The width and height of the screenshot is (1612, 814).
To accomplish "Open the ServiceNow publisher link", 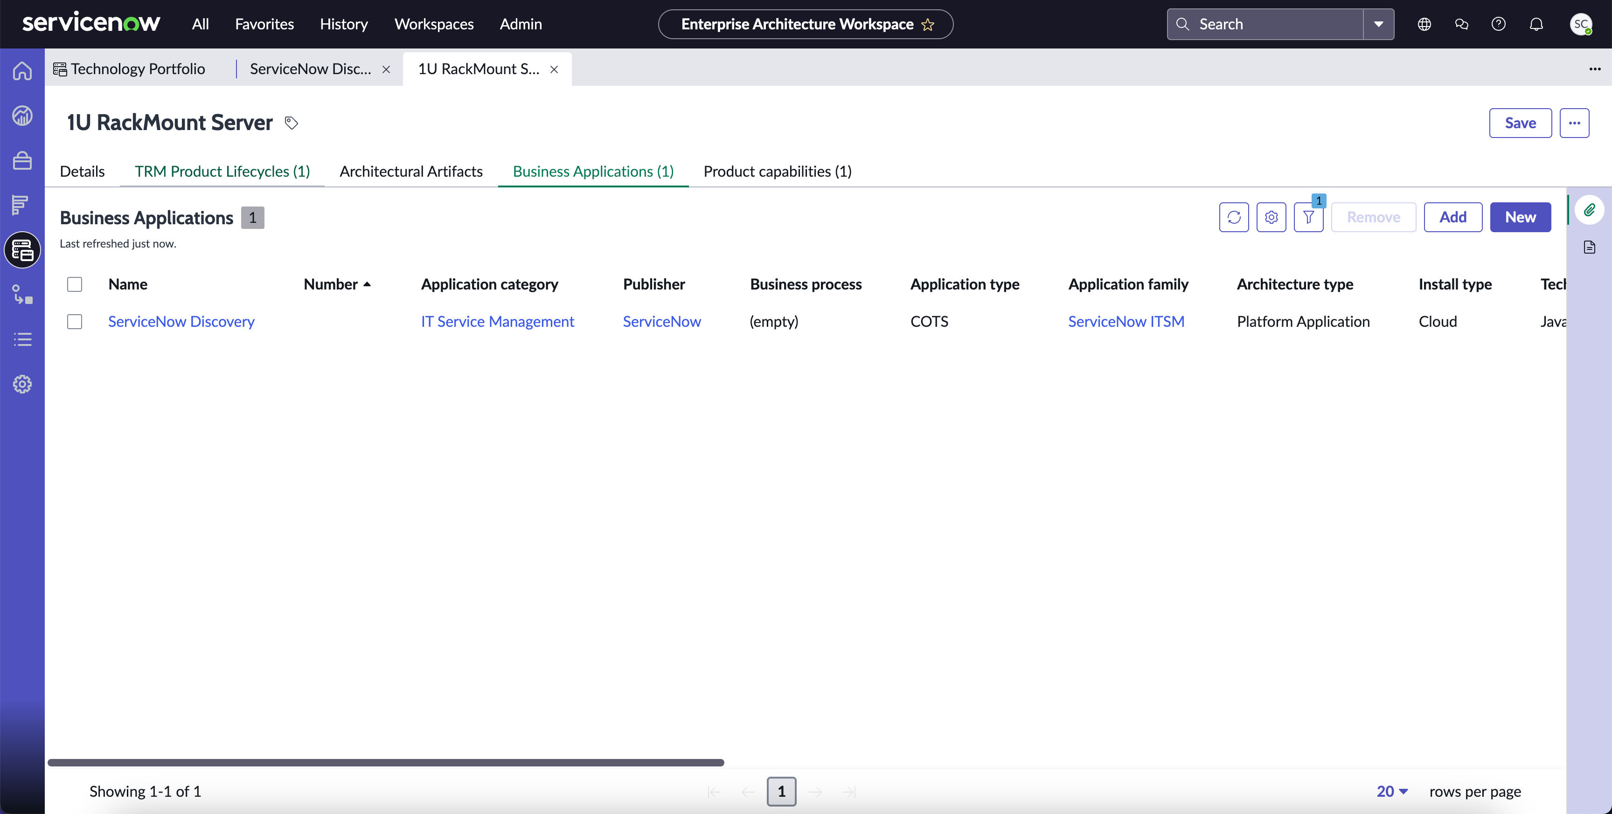I will tap(661, 322).
